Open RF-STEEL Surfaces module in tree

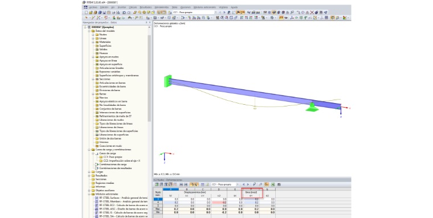click(123, 198)
